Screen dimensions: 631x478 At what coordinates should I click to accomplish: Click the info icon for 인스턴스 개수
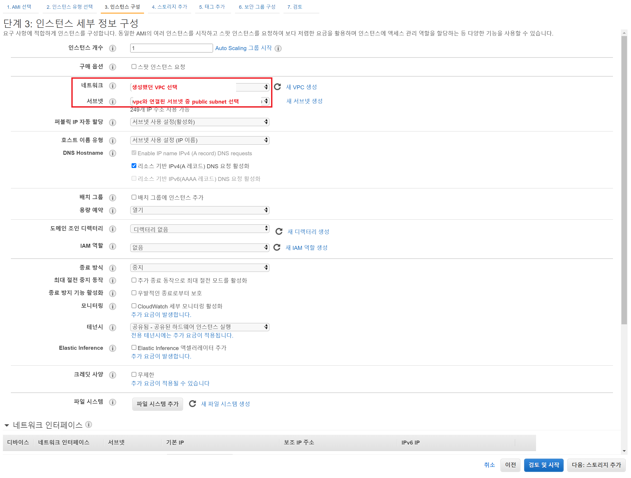tap(113, 48)
